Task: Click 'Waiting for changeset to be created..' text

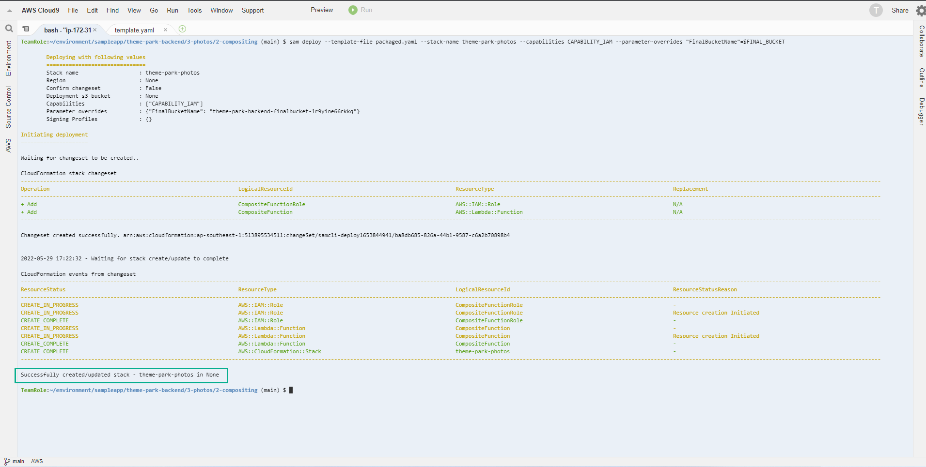Action: point(79,158)
